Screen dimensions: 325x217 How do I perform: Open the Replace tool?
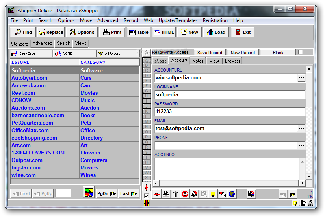click(51, 32)
